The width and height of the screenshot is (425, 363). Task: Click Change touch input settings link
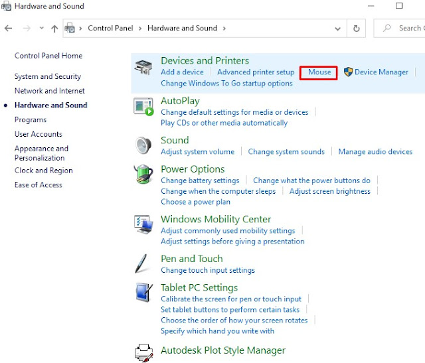(x=208, y=270)
